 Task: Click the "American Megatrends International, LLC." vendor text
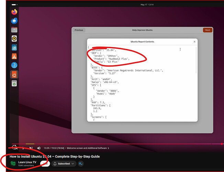tap(135, 71)
